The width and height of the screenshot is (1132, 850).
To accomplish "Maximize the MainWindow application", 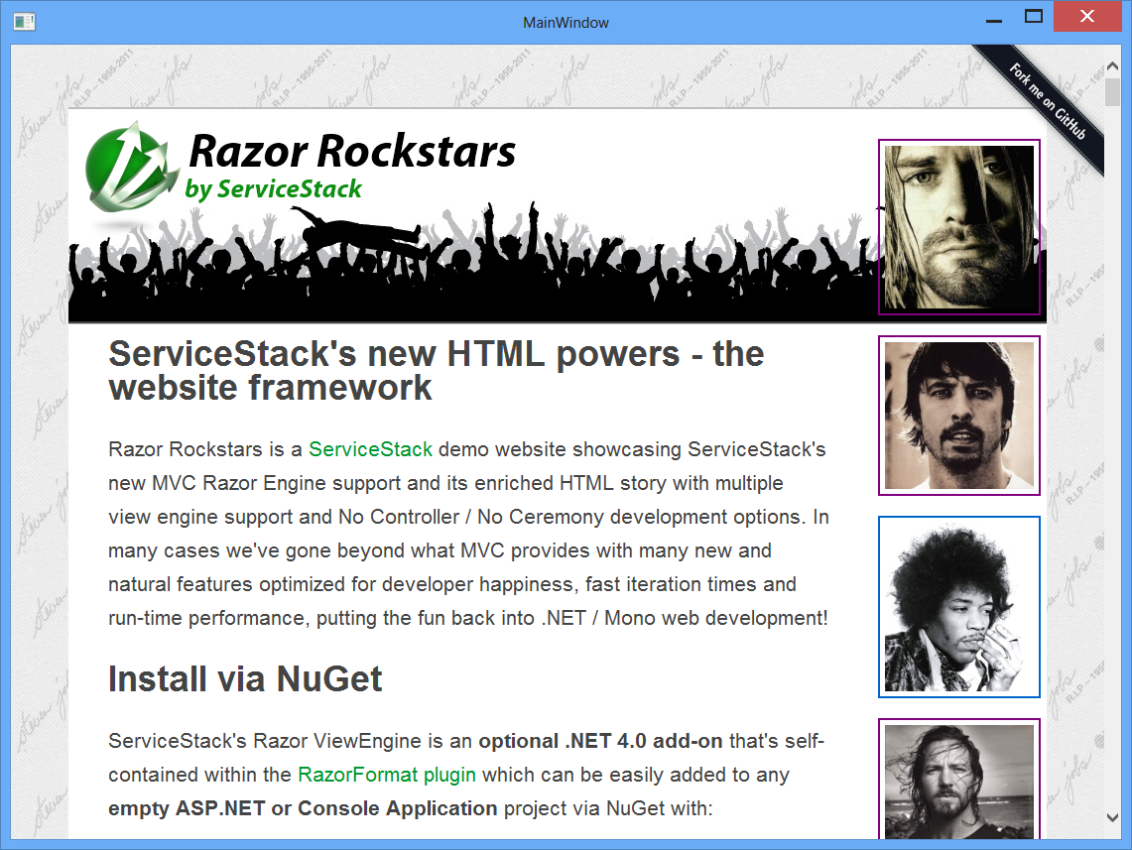I will tap(1032, 17).
